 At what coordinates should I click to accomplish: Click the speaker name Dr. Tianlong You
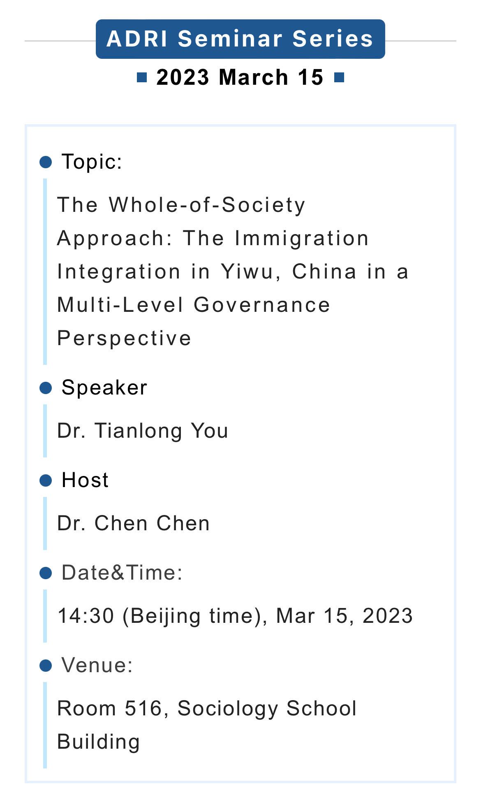[143, 431]
